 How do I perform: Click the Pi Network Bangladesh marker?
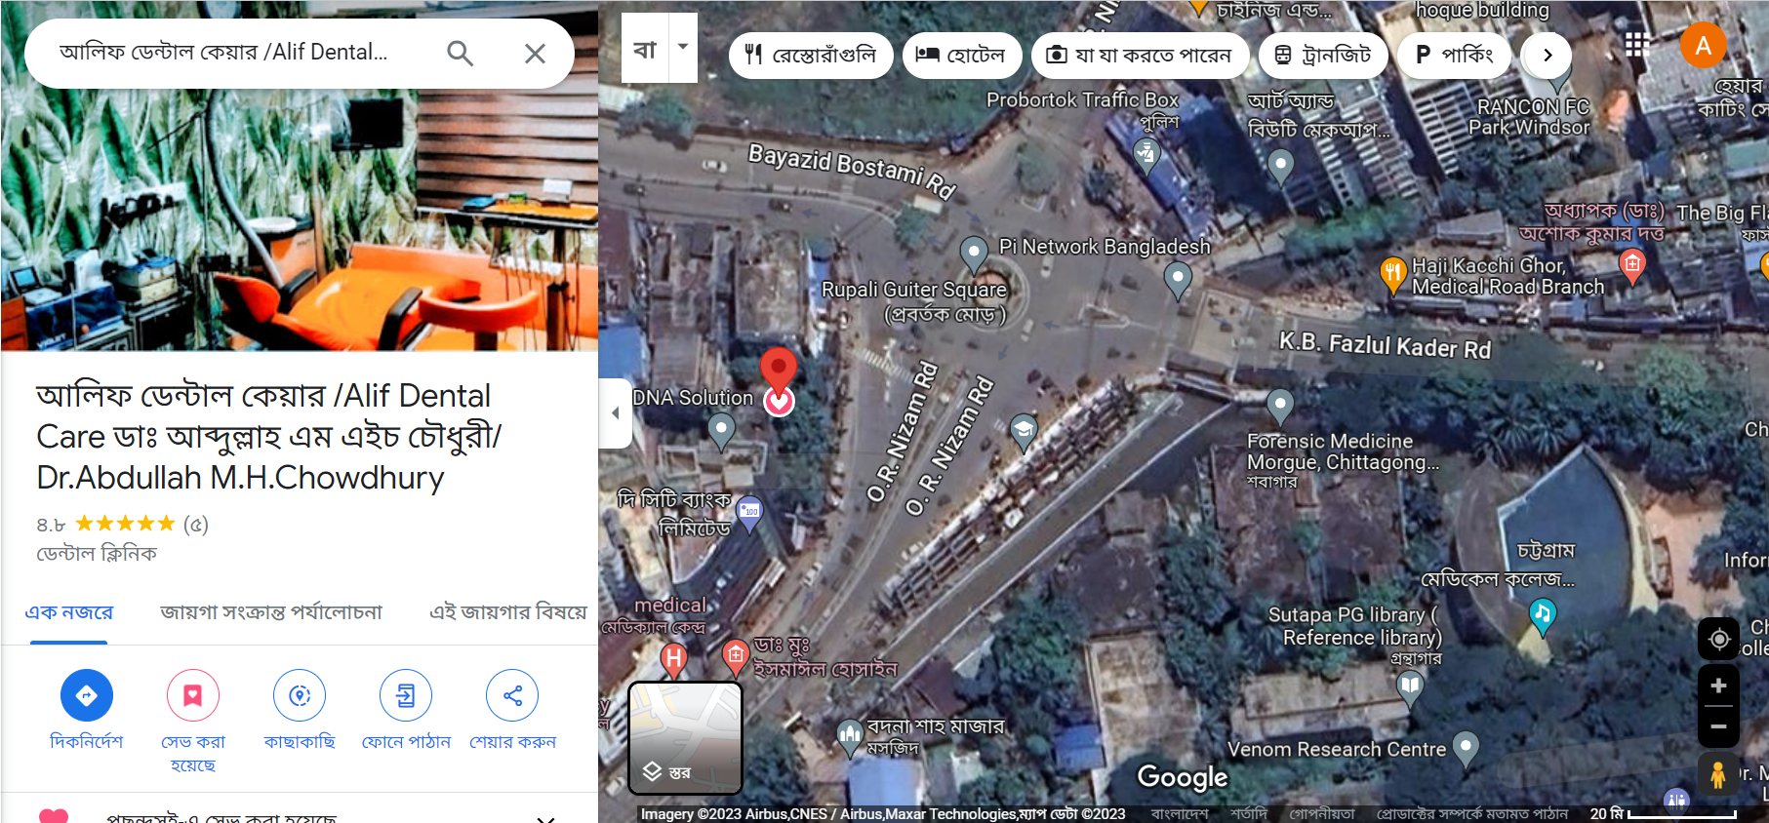(x=1178, y=280)
